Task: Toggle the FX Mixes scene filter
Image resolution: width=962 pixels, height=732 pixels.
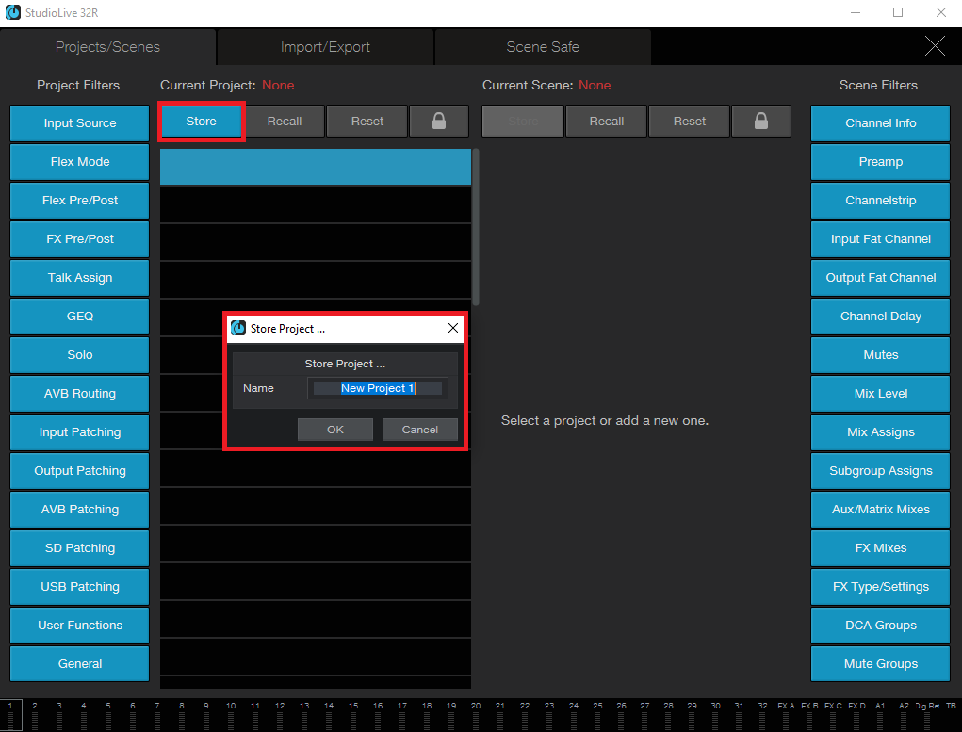Action: [x=880, y=548]
